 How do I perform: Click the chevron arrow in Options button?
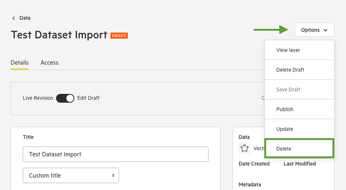click(325, 30)
